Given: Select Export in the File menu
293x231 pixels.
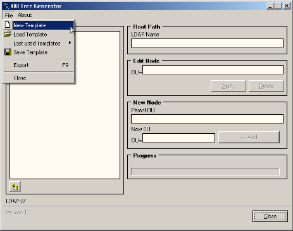Looking at the screenshot, I should point(39,65).
